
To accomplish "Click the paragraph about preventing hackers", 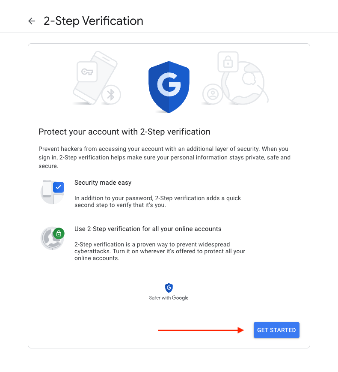I will tap(164, 157).
